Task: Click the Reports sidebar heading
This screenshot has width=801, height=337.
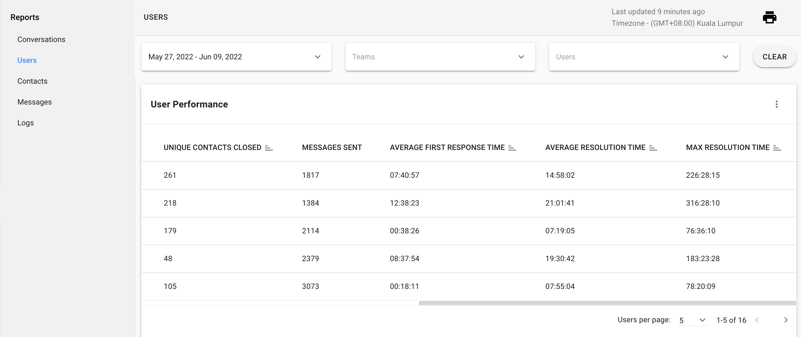Action: coord(25,17)
